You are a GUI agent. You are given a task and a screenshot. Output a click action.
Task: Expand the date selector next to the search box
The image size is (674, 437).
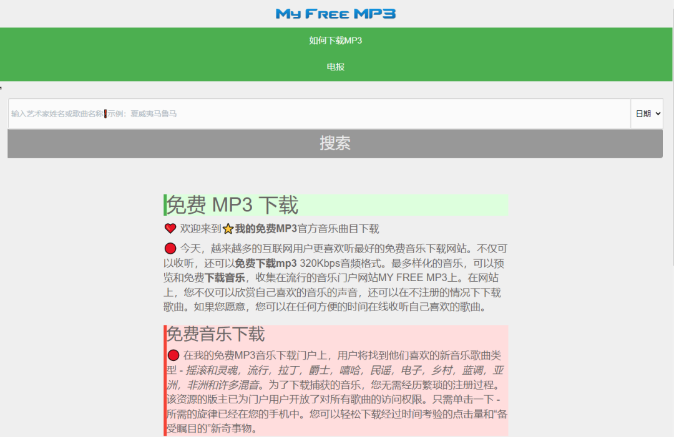647,113
